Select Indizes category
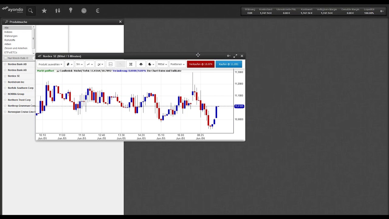The height and width of the screenshot is (219, 389). coord(17,32)
